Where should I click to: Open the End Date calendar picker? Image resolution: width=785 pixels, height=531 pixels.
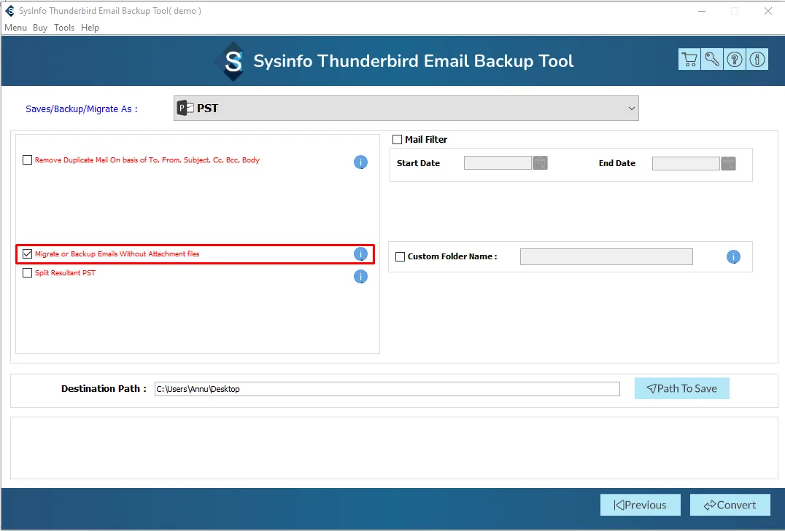[728, 163]
